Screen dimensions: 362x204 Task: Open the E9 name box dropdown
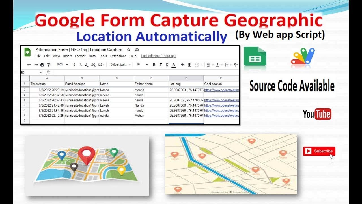(41, 73)
